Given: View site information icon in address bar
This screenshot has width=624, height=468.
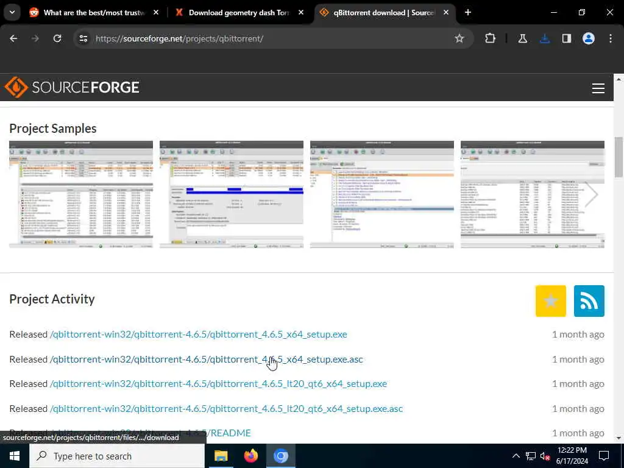Looking at the screenshot, I should (83, 38).
